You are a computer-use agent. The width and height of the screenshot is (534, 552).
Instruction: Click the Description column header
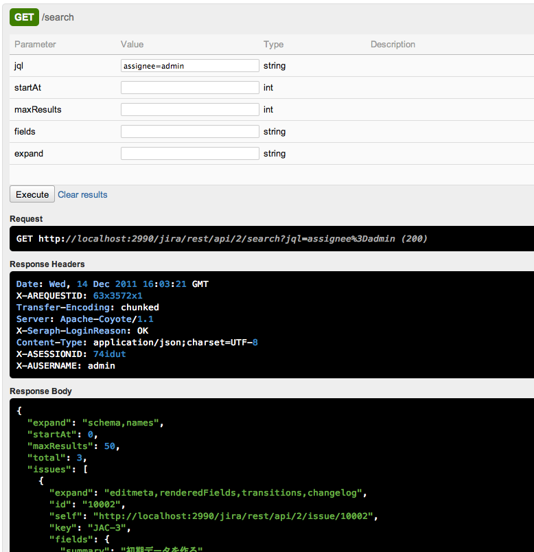[x=393, y=45]
